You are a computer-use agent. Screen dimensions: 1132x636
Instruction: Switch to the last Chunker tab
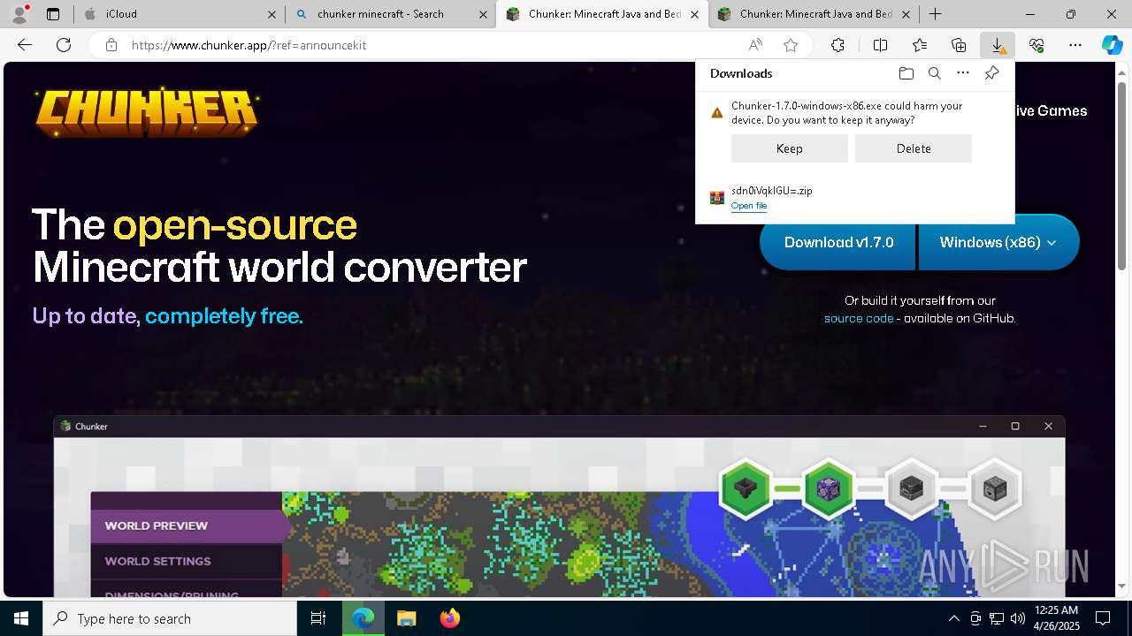click(814, 14)
